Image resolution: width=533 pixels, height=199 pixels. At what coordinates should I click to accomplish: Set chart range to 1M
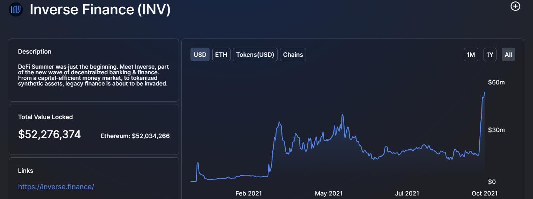pyautogui.click(x=471, y=55)
